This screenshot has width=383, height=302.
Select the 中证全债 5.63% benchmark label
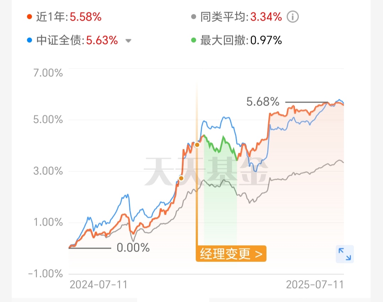click(x=77, y=40)
